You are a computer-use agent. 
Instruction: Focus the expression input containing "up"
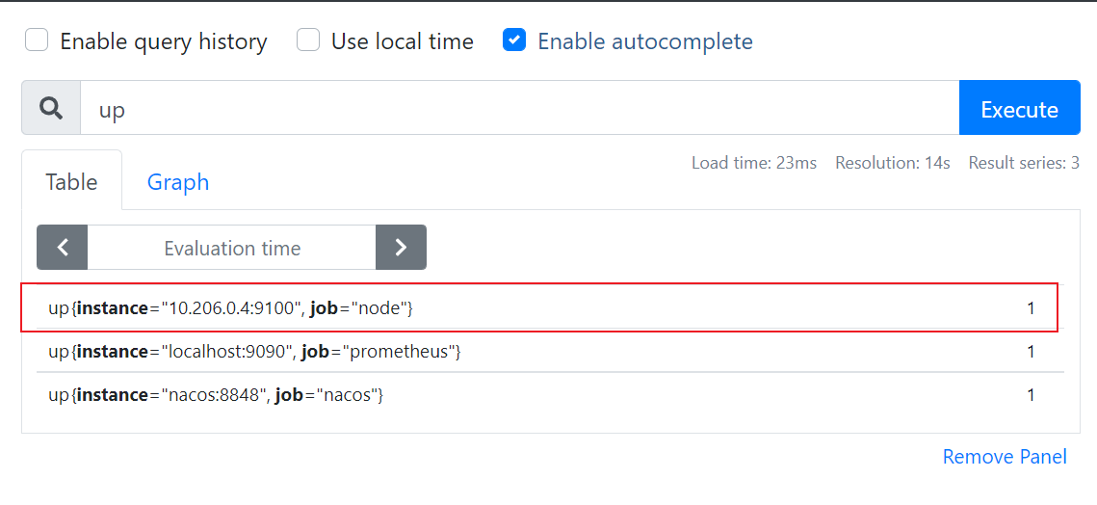tap(519, 108)
